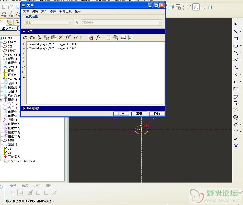Viewport: 243px width, 205px height.
Task: Open the S2D0029 combo box
Action: point(122,22)
